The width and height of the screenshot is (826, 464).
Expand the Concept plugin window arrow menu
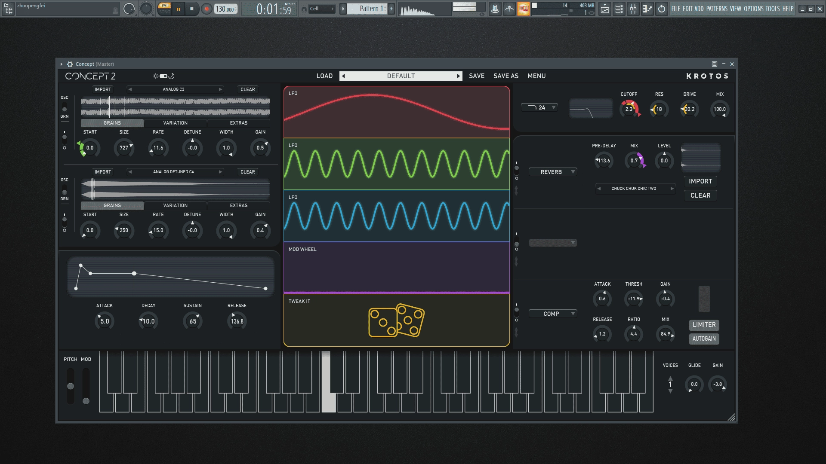(62, 64)
